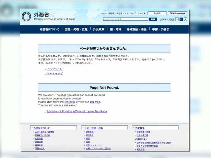
Task: Open the 会見・発表・広報 menu
Action: click(76, 29)
